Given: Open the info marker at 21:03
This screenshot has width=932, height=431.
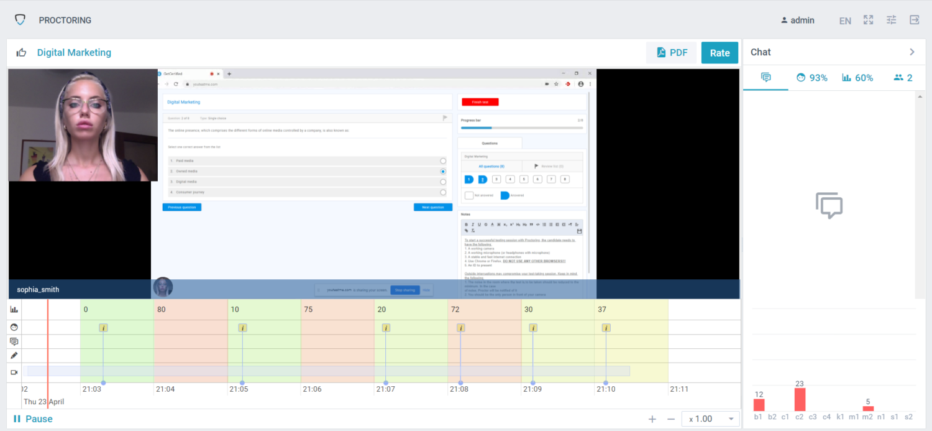Looking at the screenshot, I should [103, 328].
